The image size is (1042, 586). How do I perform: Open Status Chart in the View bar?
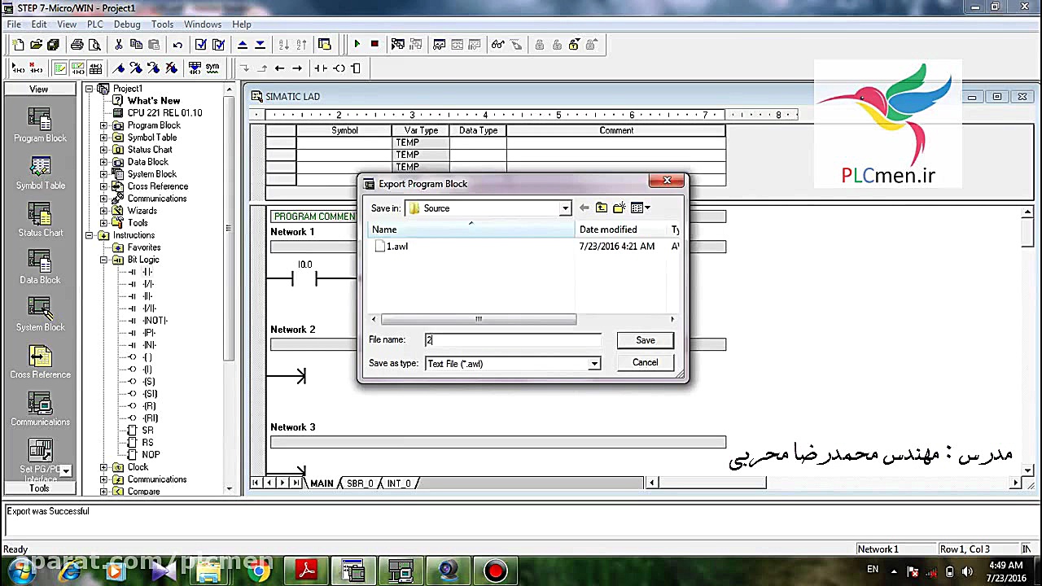pos(40,219)
